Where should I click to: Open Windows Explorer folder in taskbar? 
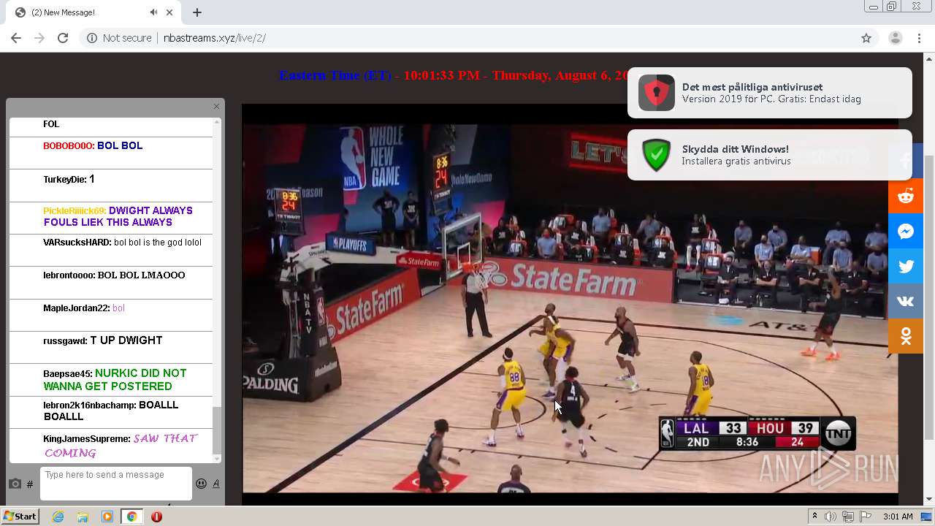coord(83,517)
